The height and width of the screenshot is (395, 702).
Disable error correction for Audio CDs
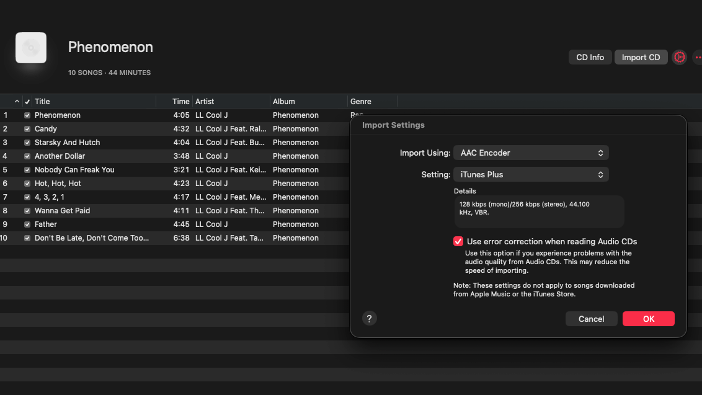(x=458, y=241)
